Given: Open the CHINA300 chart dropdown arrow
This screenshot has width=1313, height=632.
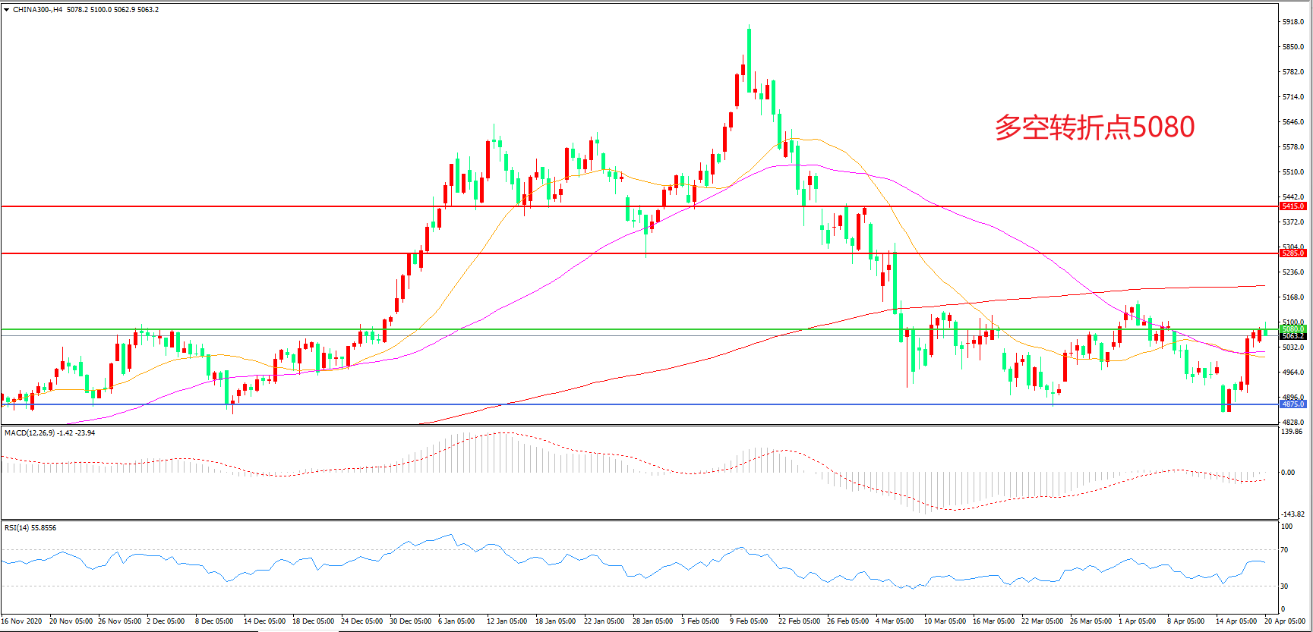Looking at the screenshot, I should tap(7, 10).
